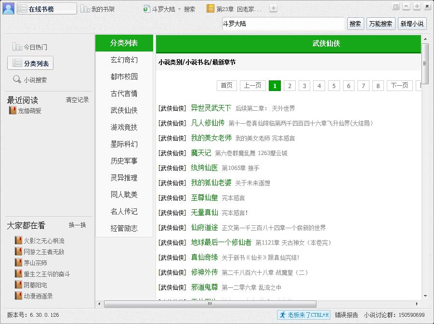Screen dimensions: 434x324
Task: Select 小说搜索 magnifier item
Action: pyautogui.click(x=30, y=80)
